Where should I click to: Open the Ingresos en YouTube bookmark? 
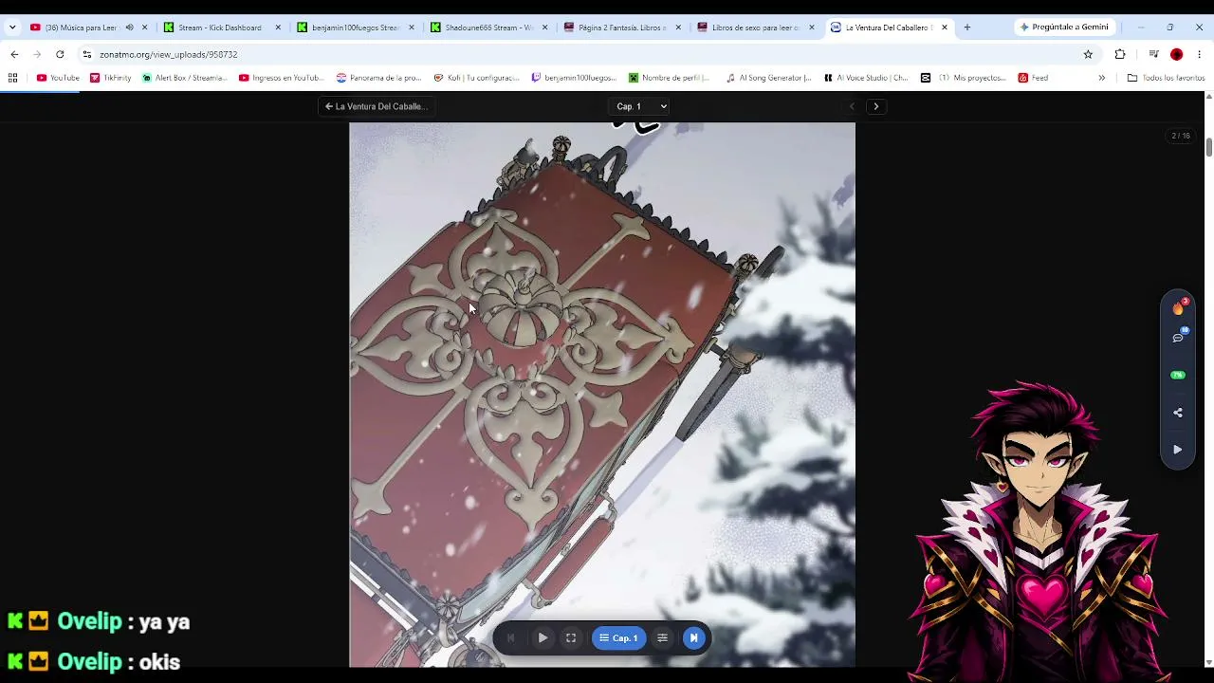[282, 78]
